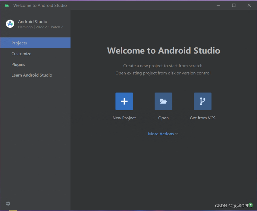
Task: Click the version text Flamingo 2022.2.1 Patch 2
Action: (40, 27)
